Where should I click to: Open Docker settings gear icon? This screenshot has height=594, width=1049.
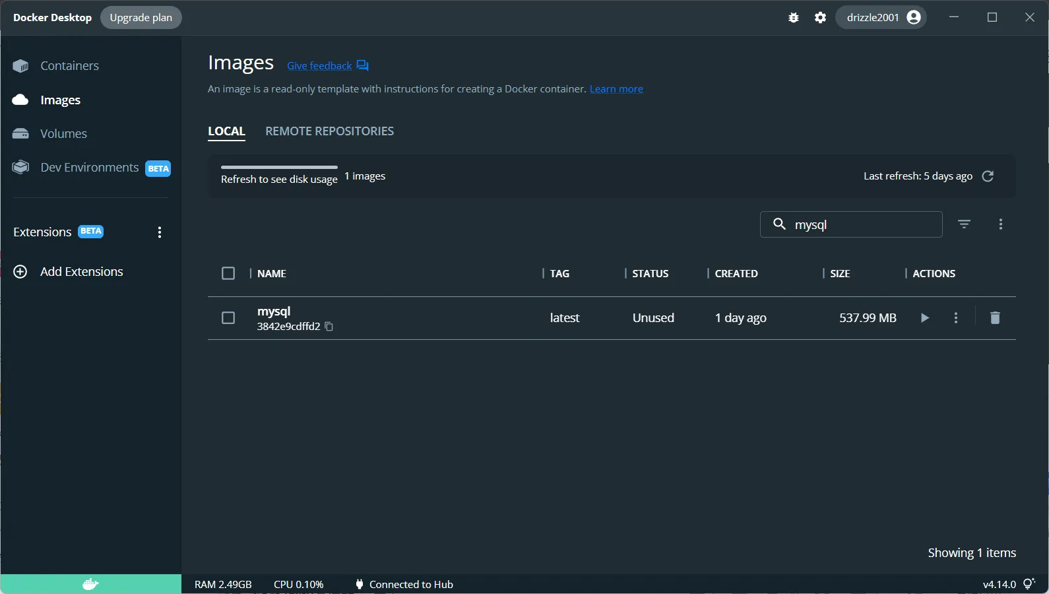[x=820, y=18]
